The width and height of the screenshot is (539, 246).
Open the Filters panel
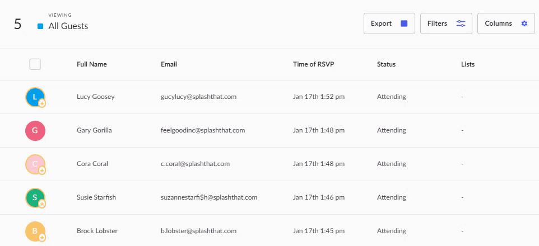(x=446, y=23)
